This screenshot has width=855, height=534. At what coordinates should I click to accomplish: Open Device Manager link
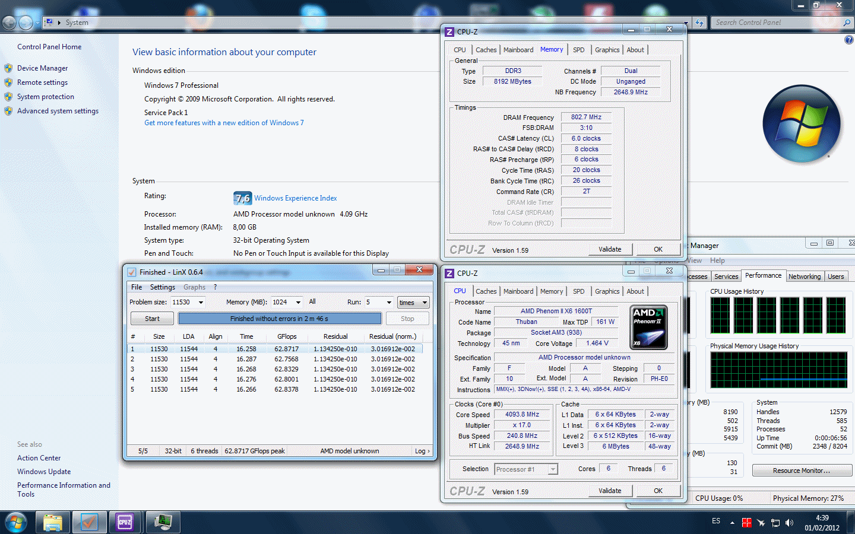point(42,68)
